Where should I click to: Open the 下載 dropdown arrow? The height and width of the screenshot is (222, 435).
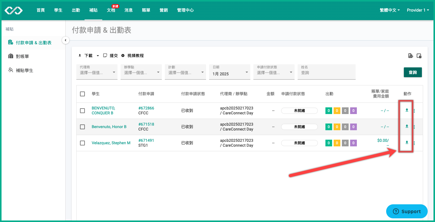point(98,56)
